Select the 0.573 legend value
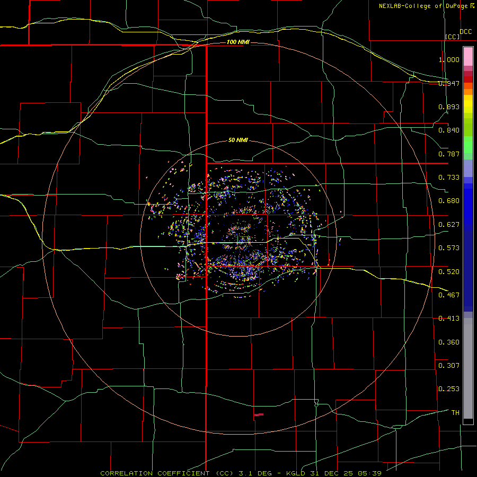Image resolution: width=477 pixels, height=477 pixels. pos(449,248)
